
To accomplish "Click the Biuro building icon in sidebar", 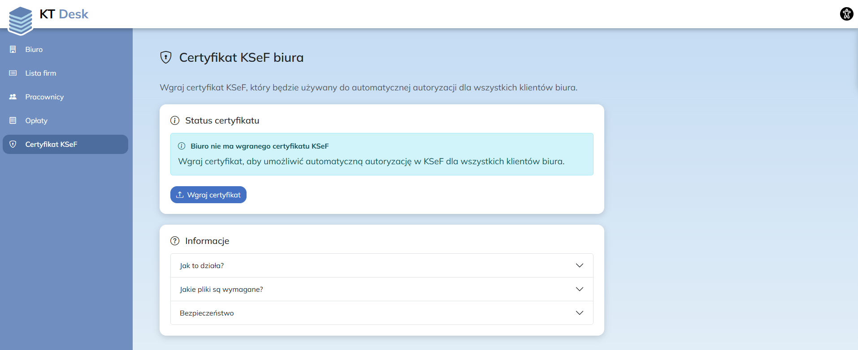I will tap(13, 49).
